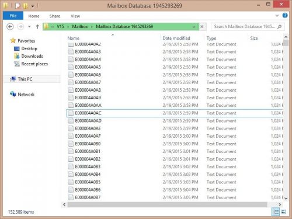Screen dimensions: 292x219
Task: Sort by the Size column header
Action: (x=254, y=38)
